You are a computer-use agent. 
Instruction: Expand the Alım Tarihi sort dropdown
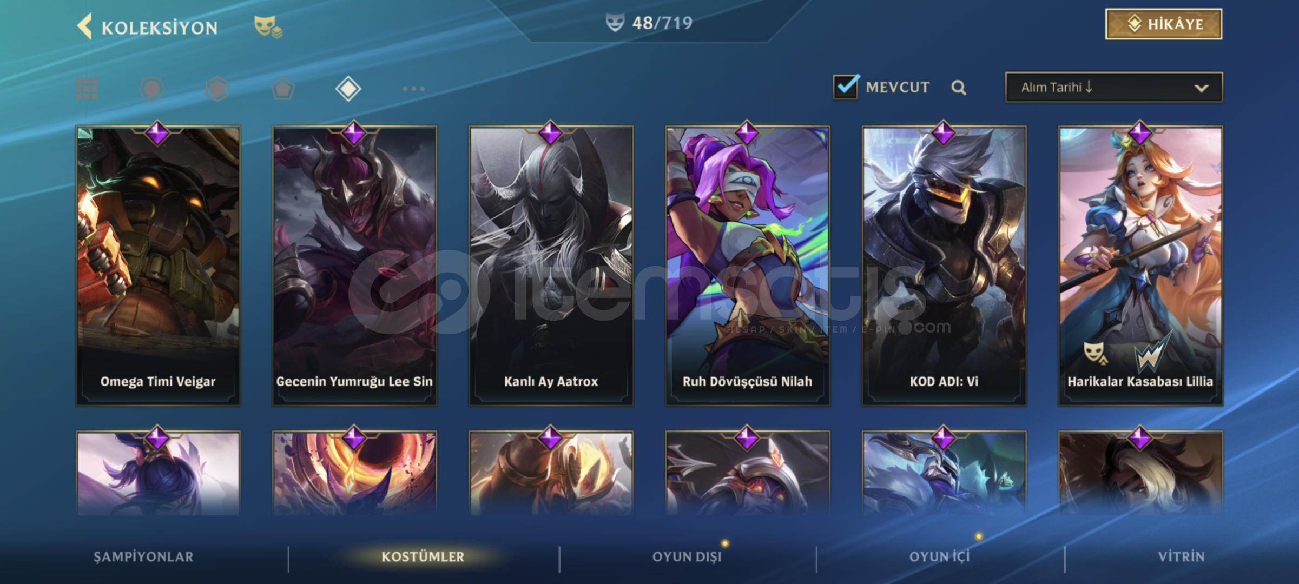coord(1114,88)
